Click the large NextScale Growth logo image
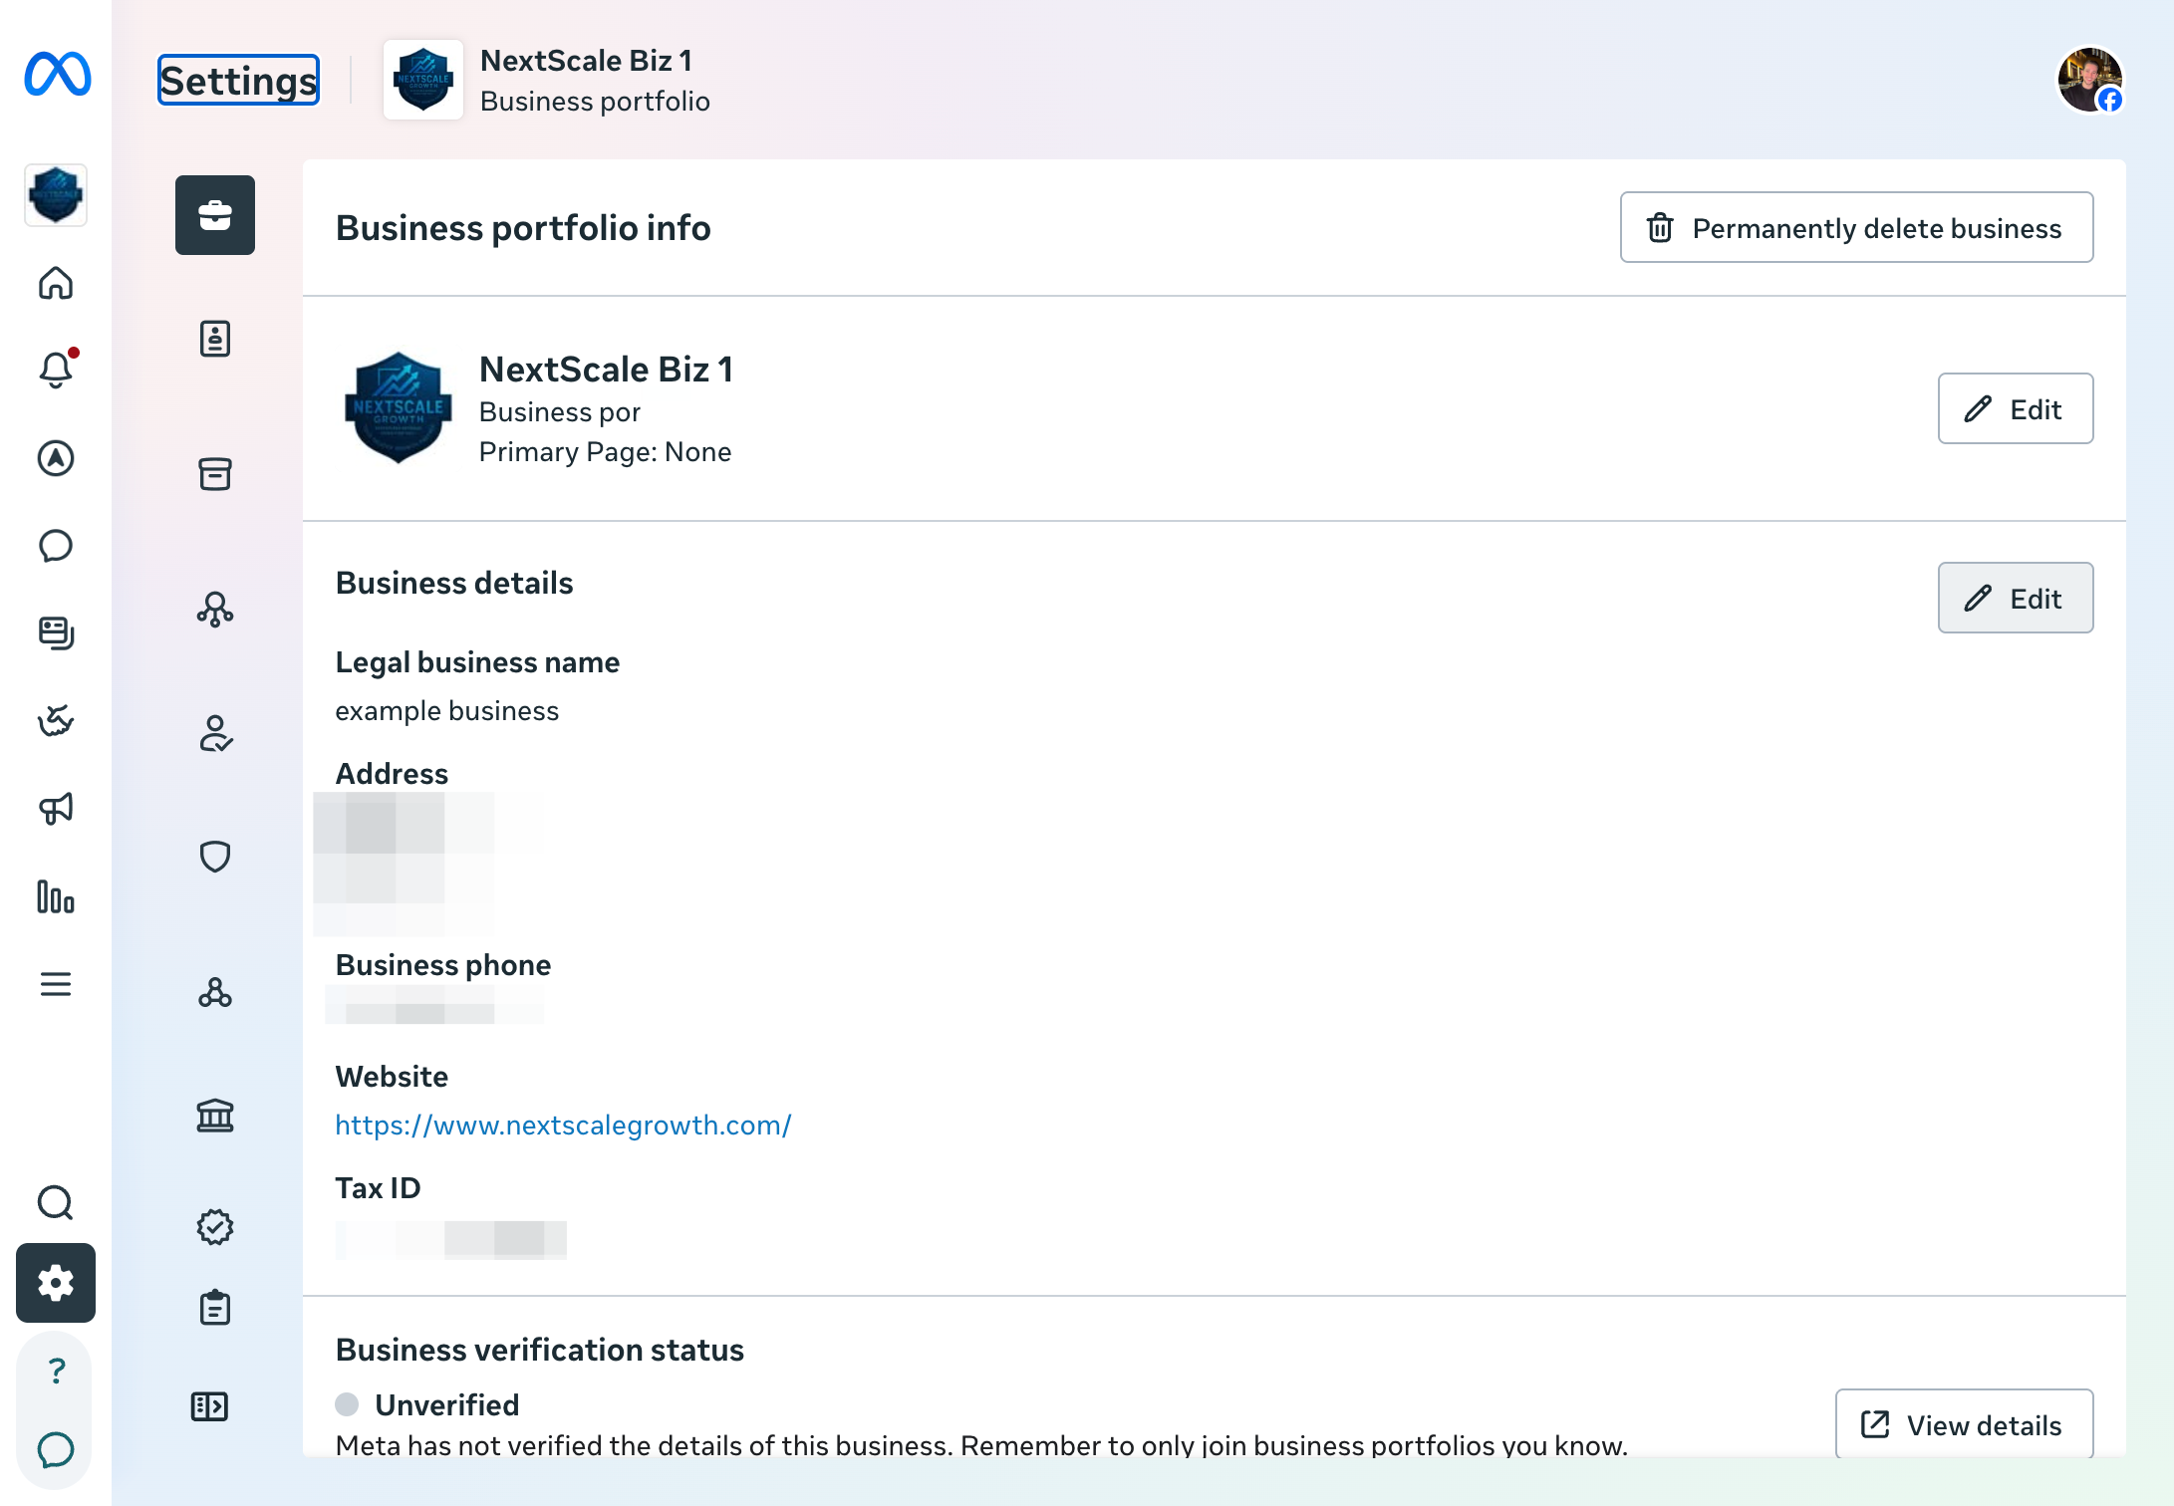 click(x=399, y=407)
